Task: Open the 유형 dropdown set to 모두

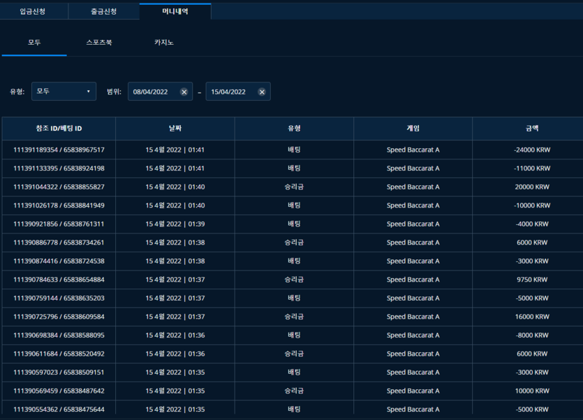Action: coord(64,92)
